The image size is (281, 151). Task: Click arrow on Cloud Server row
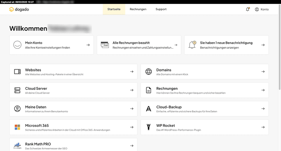tap(132, 90)
